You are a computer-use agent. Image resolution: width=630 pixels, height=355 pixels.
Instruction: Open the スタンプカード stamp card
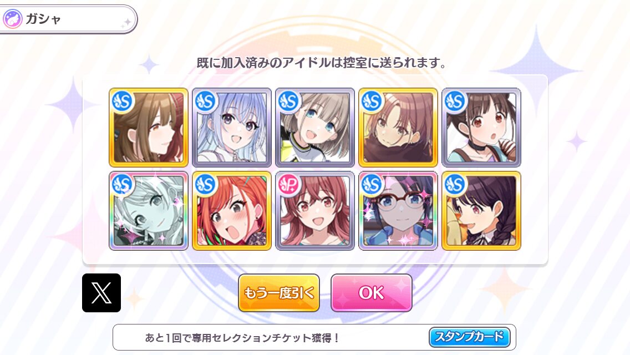click(469, 337)
